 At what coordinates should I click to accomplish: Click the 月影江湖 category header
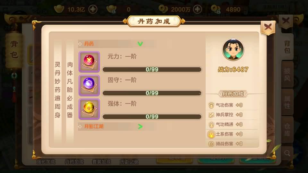pos(117,127)
